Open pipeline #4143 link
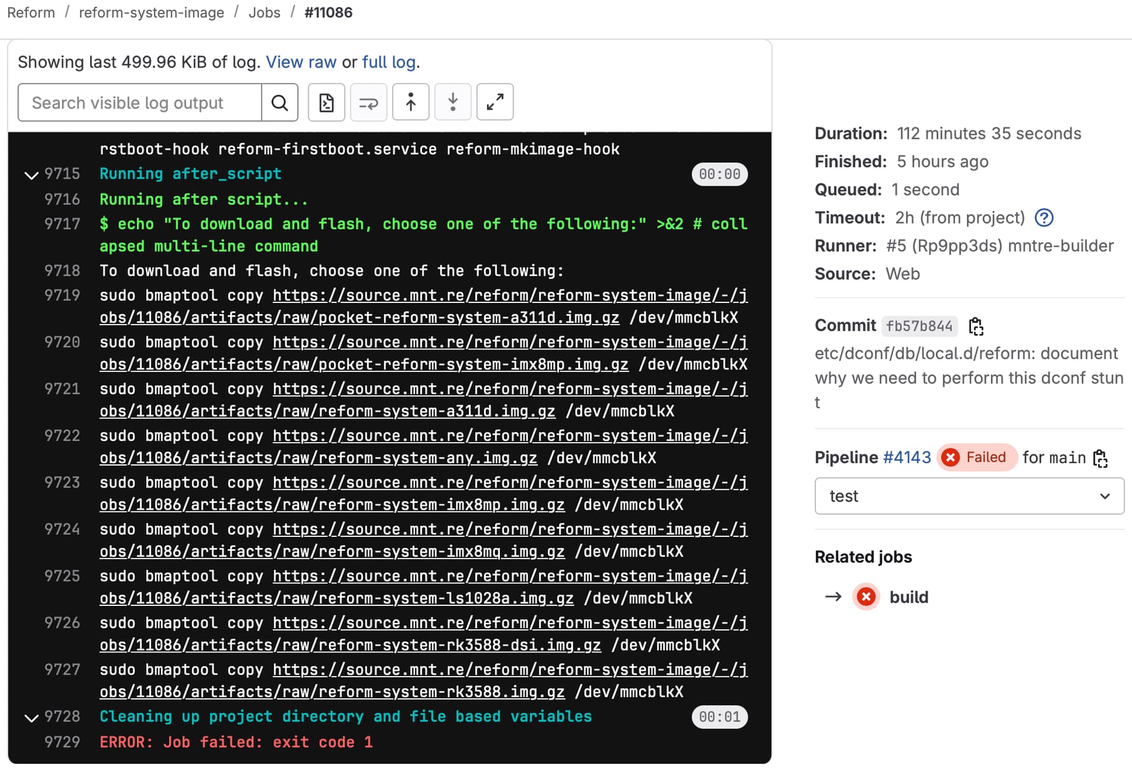Image resolution: width=1132 pixels, height=772 pixels. (x=907, y=457)
